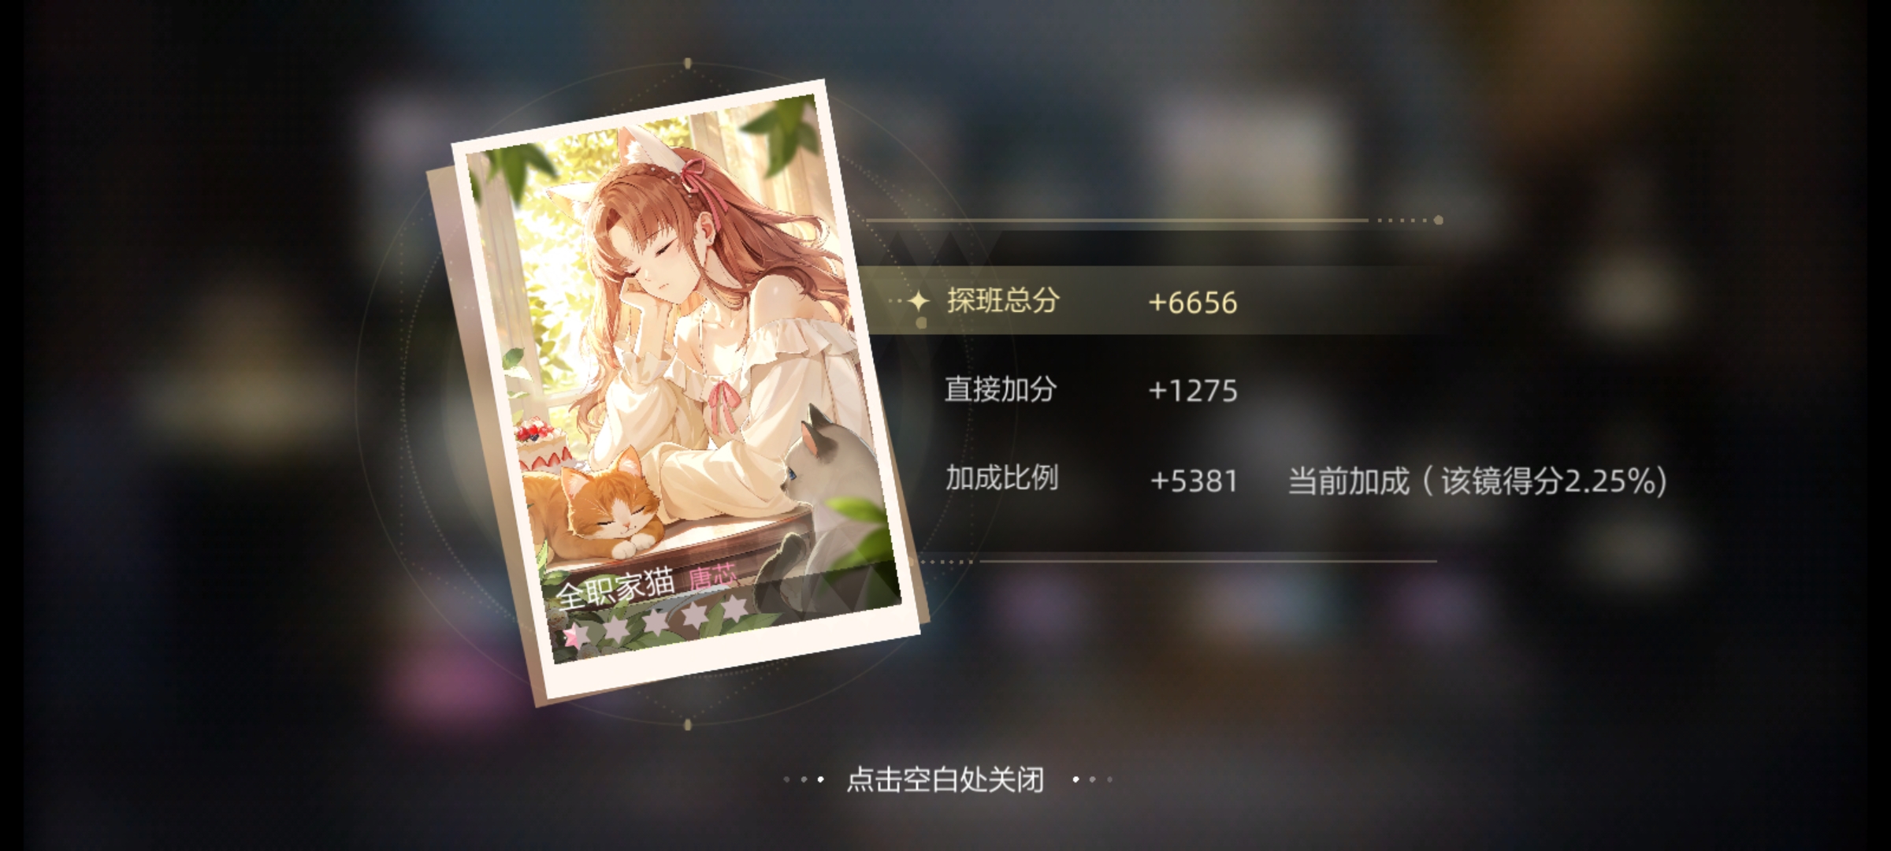The image size is (1891, 851).
Task: Click the fourth star on the card
Action: (x=696, y=615)
